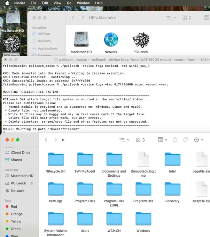
Task: Select iCloud Drive in sidebar
Action: click(18, 152)
